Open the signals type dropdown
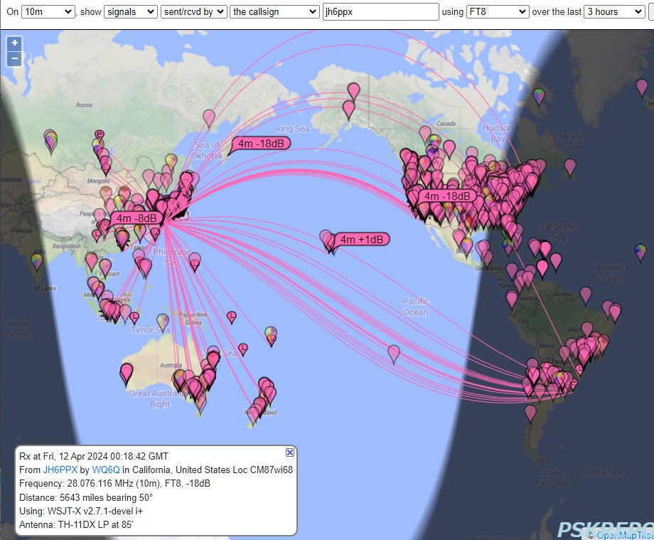Image resolution: width=654 pixels, height=540 pixels. tap(131, 11)
